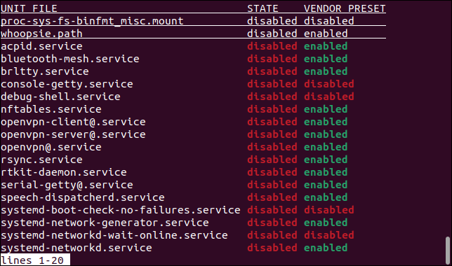This screenshot has height=266, width=452.
Task: Click the console-getty.service entry
Action: click(x=67, y=84)
